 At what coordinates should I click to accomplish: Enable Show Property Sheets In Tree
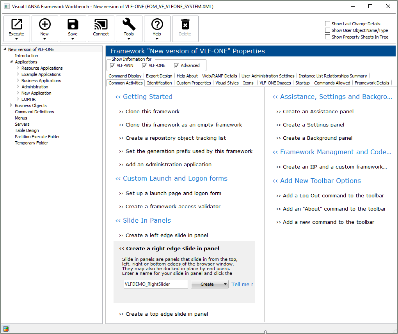[327, 37]
